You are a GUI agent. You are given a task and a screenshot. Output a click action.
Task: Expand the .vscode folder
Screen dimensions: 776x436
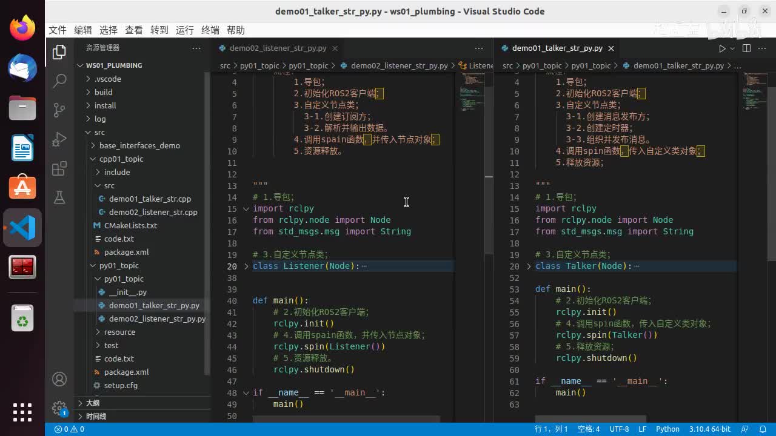coord(108,79)
